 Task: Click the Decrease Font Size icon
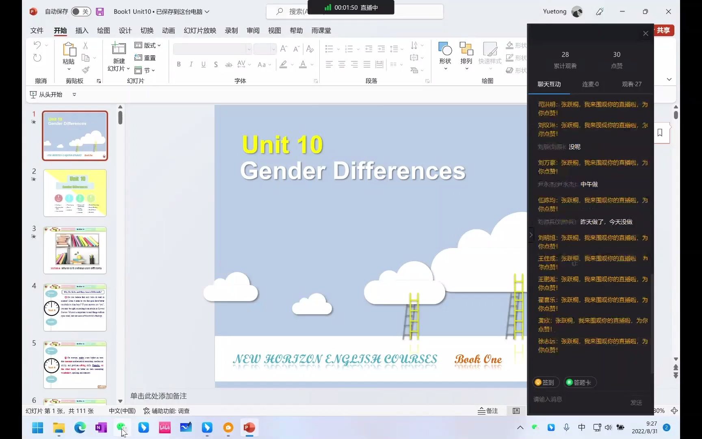coord(297,49)
